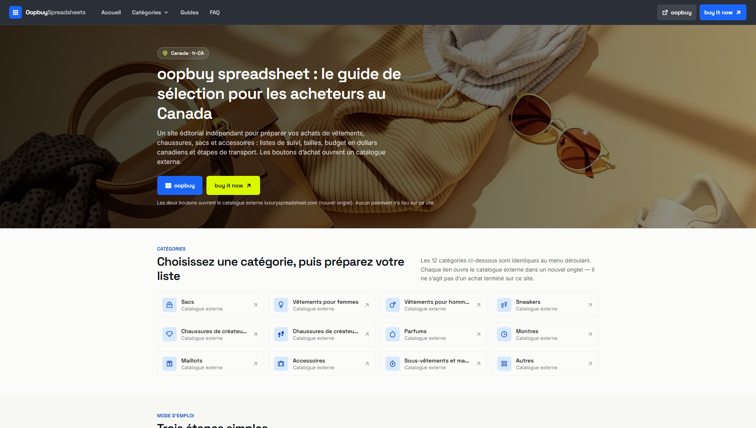Open the Maillots category link
This screenshot has height=428, width=756.
pos(210,364)
